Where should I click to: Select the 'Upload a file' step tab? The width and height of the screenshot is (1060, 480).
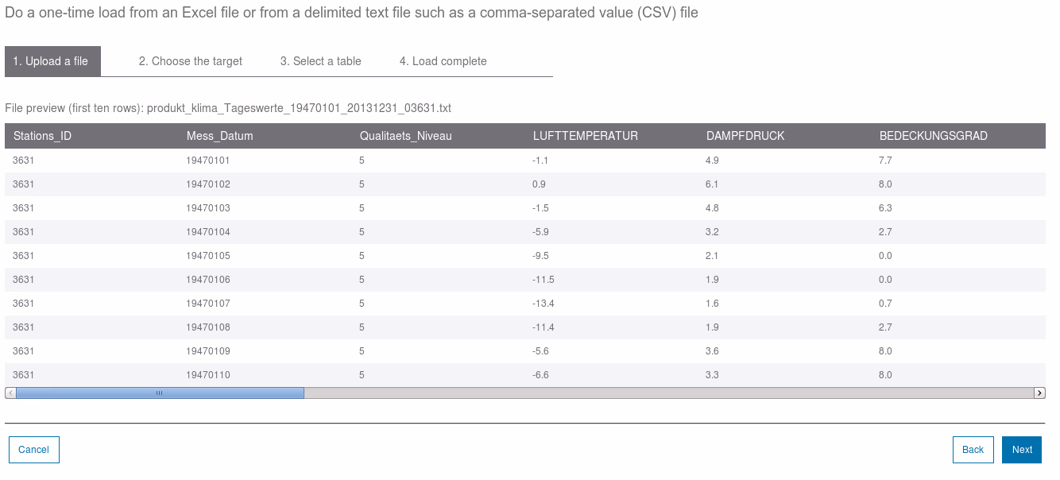[x=52, y=61]
